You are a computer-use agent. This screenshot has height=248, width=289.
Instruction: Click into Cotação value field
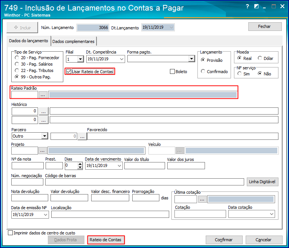point(200,214)
